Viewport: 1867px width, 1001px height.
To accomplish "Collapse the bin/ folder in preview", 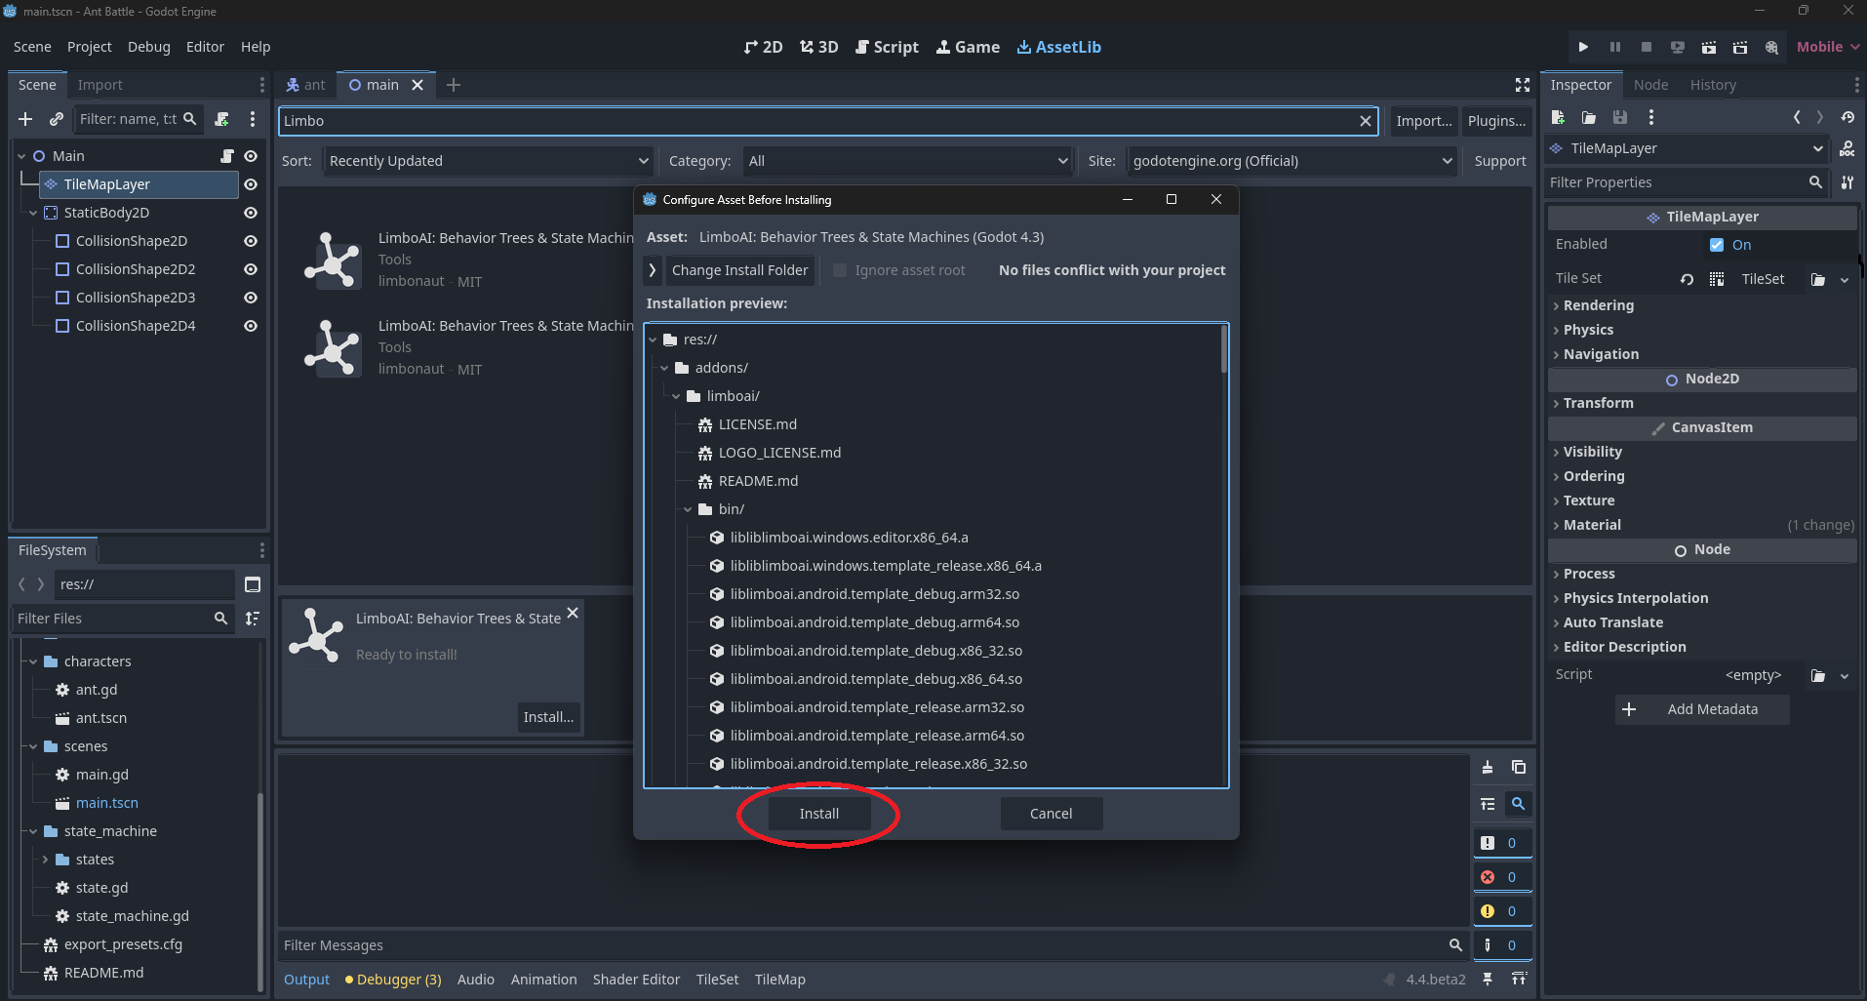I will pyautogui.click(x=688, y=509).
